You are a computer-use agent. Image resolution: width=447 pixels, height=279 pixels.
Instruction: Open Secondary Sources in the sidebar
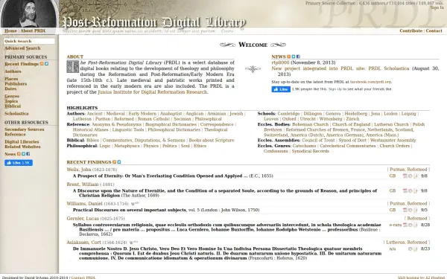click(25, 129)
